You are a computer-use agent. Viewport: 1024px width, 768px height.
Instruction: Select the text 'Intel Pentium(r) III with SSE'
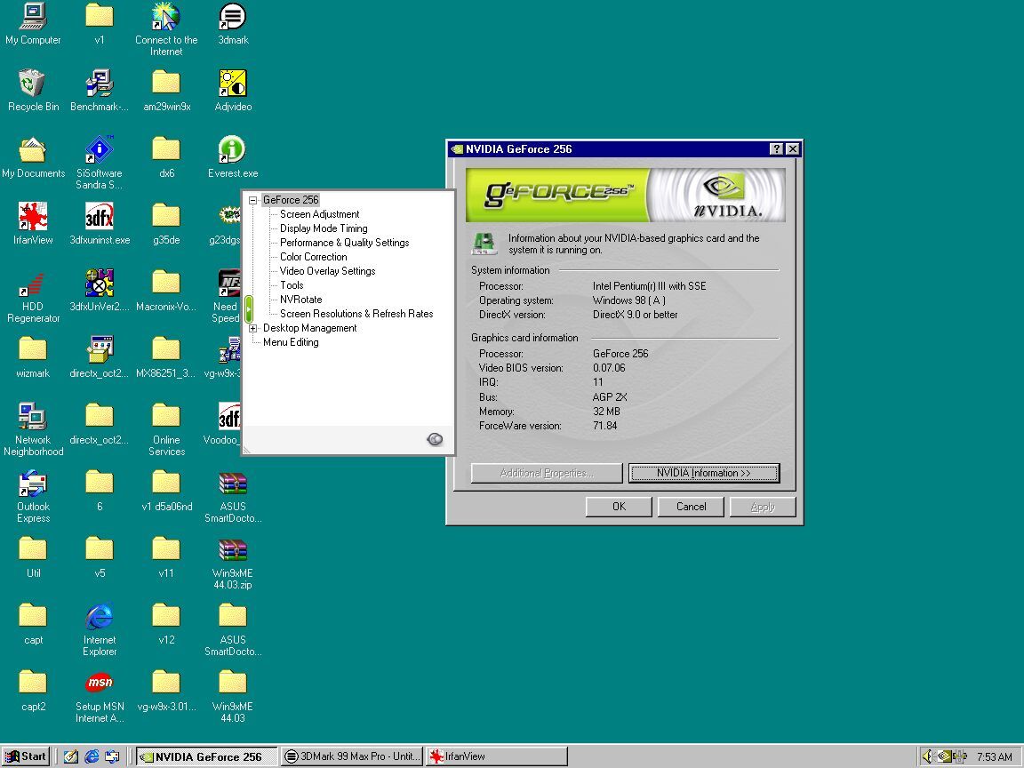tap(649, 286)
